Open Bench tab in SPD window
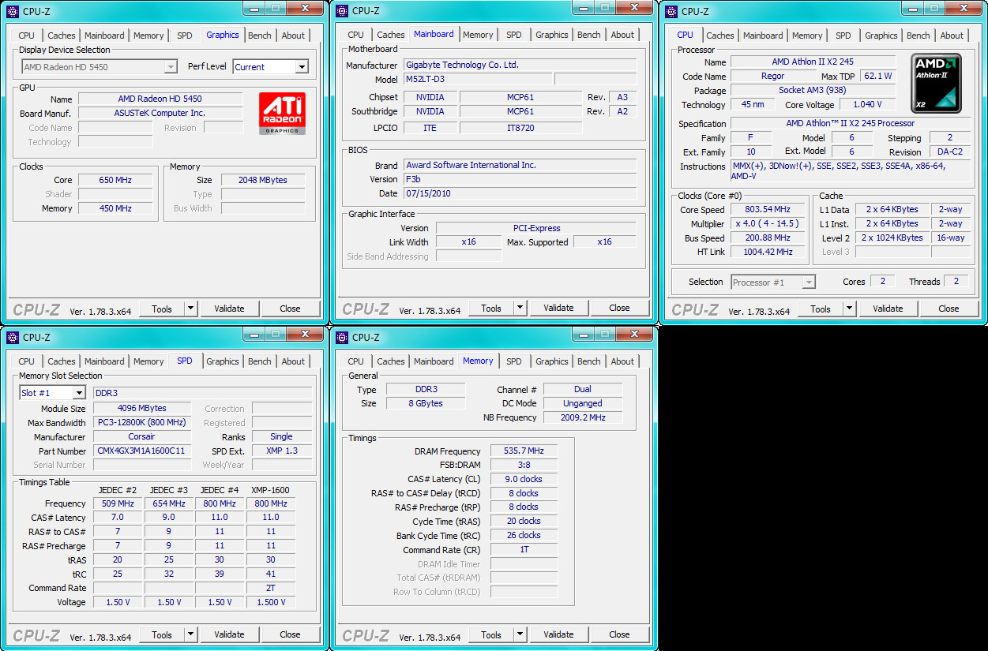 pyautogui.click(x=259, y=361)
